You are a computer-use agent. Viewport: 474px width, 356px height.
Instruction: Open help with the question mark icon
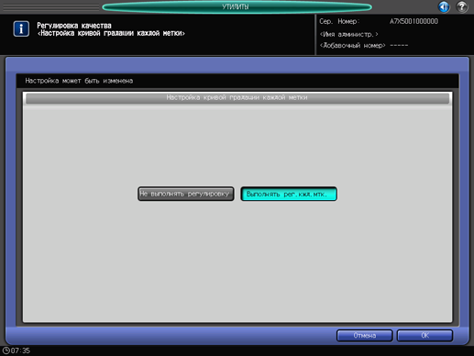pyautogui.click(x=462, y=6)
